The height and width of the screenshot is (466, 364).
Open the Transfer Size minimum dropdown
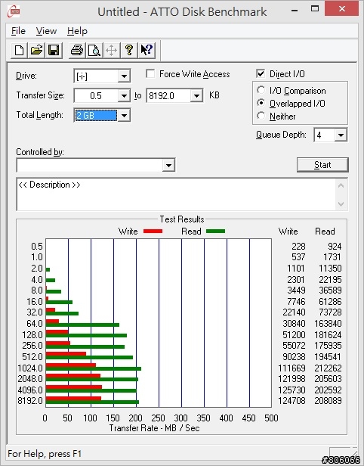click(x=124, y=95)
